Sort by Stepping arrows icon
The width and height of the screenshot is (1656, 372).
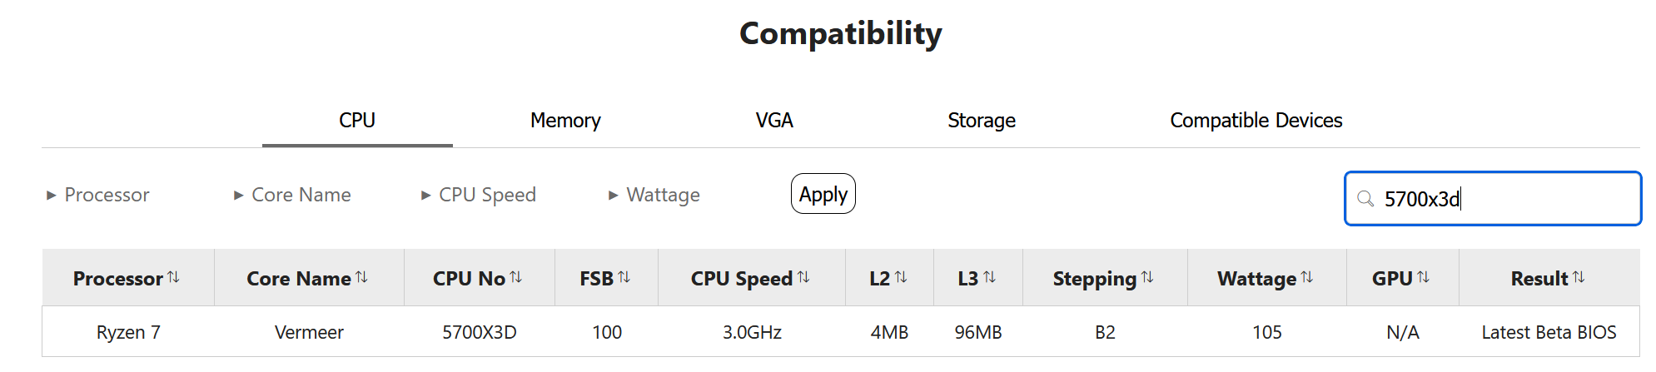click(1147, 277)
